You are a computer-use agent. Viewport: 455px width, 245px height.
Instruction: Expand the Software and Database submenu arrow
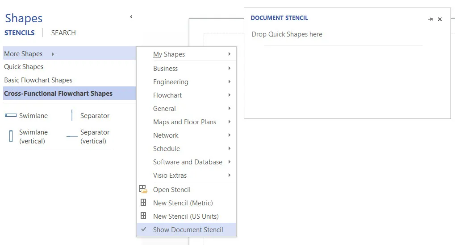point(229,162)
